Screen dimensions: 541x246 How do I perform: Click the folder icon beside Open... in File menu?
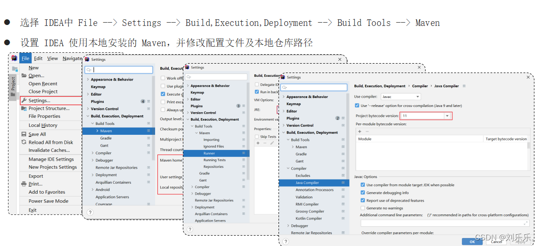pos(24,75)
